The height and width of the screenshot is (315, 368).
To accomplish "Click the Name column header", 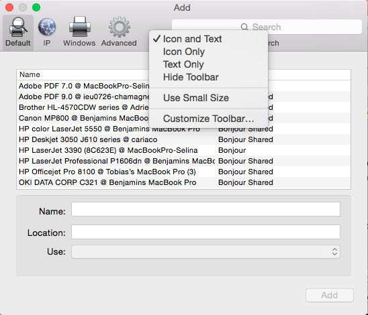I will 30,74.
